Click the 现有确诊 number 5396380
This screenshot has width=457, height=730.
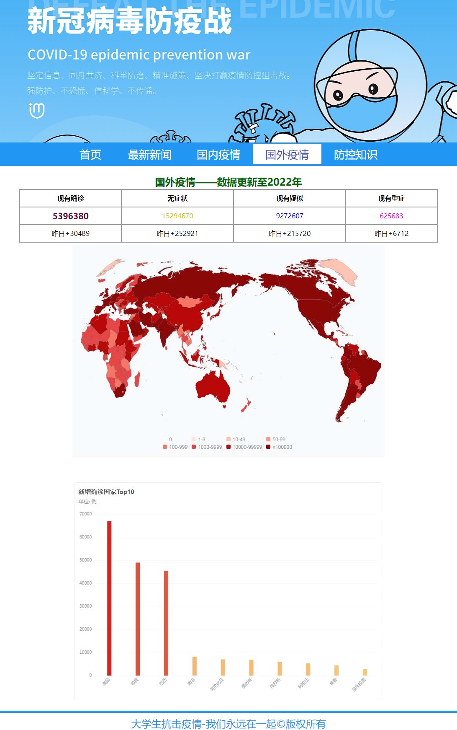tap(70, 216)
